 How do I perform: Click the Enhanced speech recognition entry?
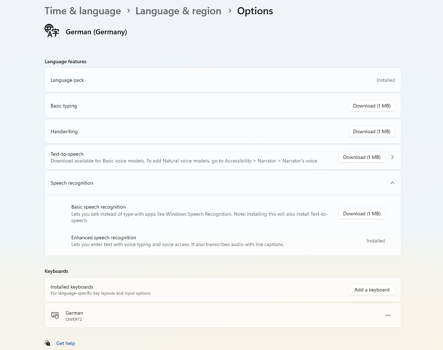pos(103,238)
